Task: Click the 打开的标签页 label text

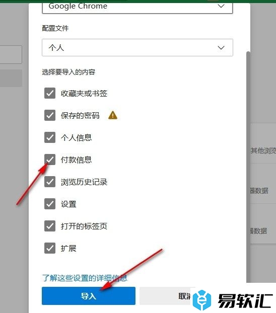Action: [84, 226]
